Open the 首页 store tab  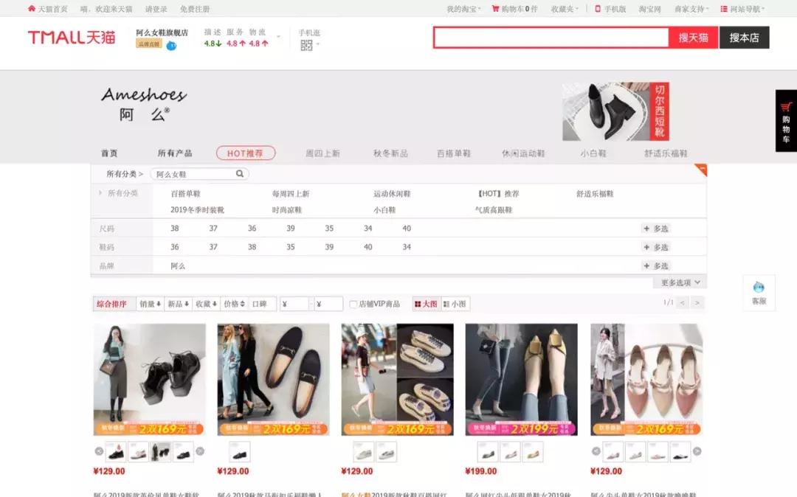click(108, 153)
